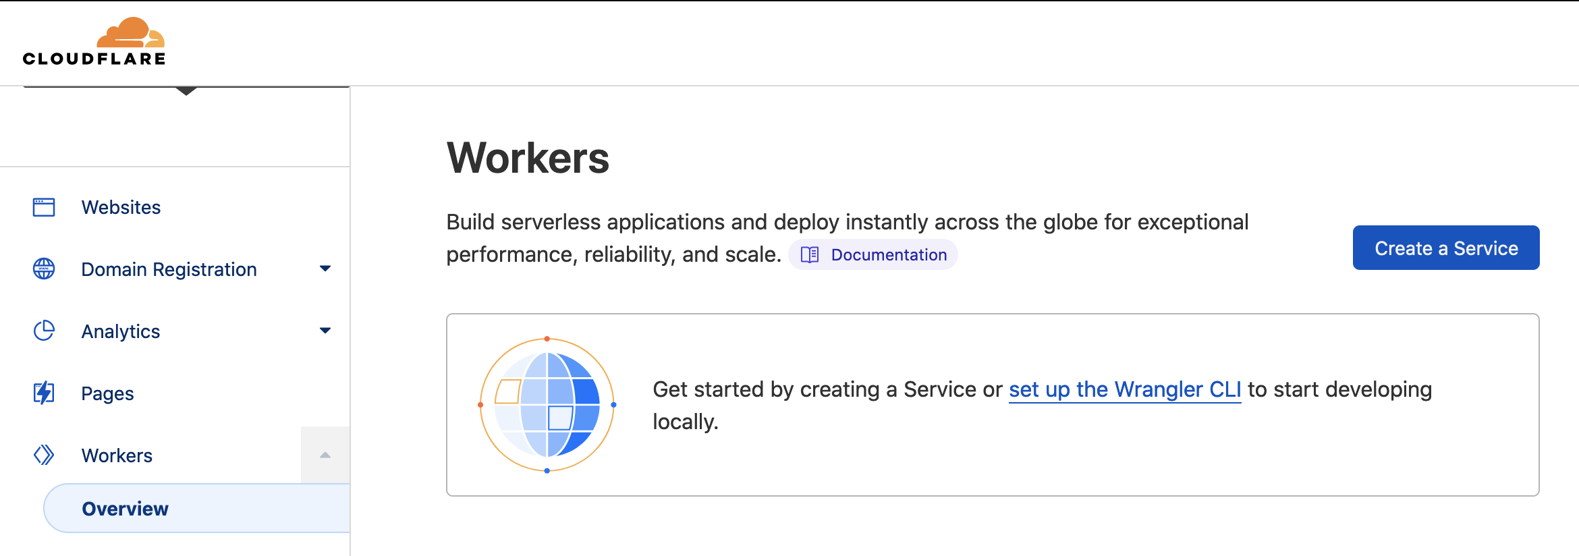
Task: Click the Workers diamond brackets icon
Action: [x=44, y=455]
